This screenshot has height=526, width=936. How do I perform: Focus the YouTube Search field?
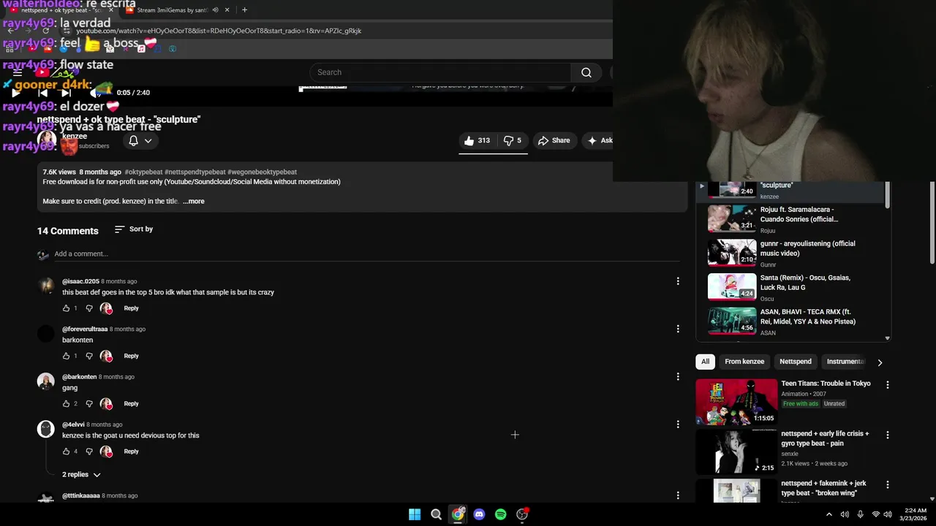point(440,72)
